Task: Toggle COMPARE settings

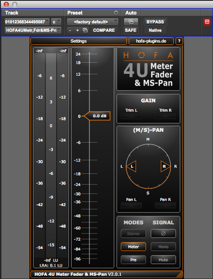Action: 104,30
